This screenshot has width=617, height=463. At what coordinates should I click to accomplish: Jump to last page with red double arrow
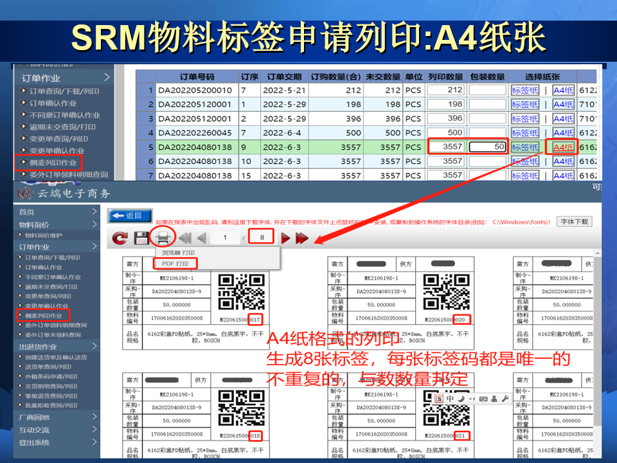point(302,238)
